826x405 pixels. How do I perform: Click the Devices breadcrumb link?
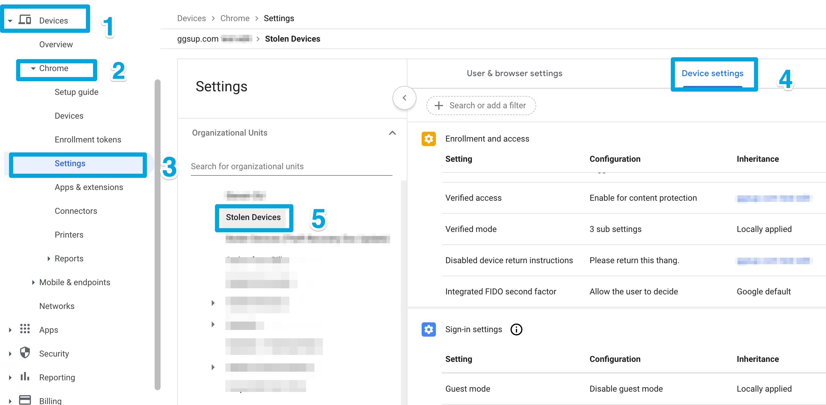(191, 18)
